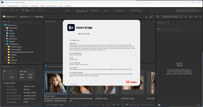203x107 pixels.
Task: Click the metadata apply checkmark icon
Action: 39,105
